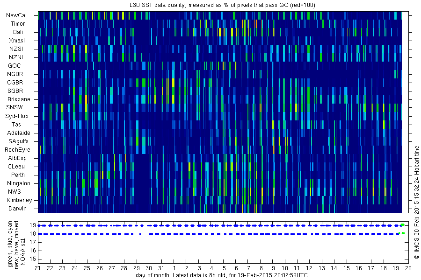This screenshot has width=421, height=280.
Task: Click the 'day of month' axis caption
Action: pyautogui.click(x=222, y=275)
